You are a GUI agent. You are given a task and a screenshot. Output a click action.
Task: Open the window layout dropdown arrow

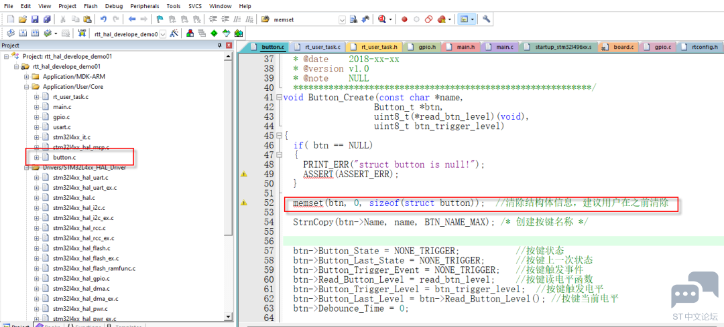pyautogui.click(x=473, y=20)
